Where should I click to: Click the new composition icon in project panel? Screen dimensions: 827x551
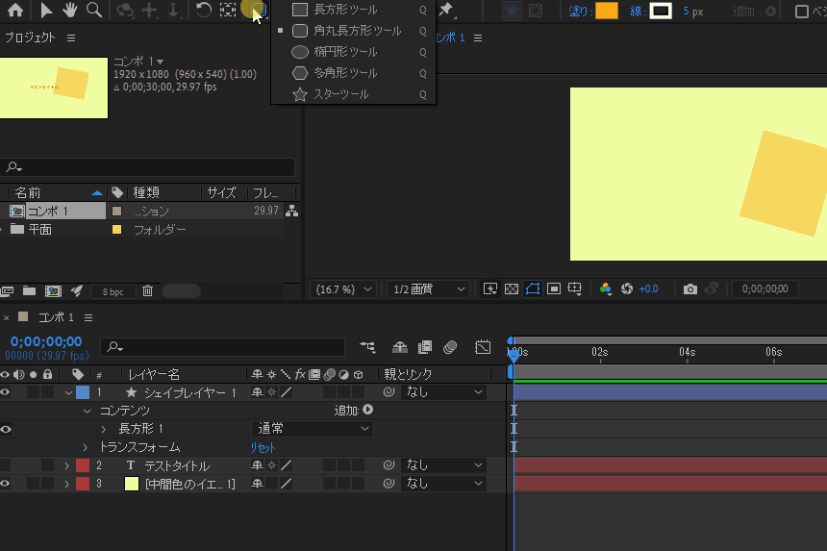53,290
